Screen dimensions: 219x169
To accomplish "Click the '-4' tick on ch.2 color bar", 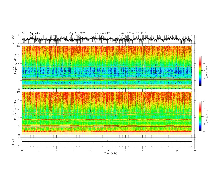I will click(204, 109).
